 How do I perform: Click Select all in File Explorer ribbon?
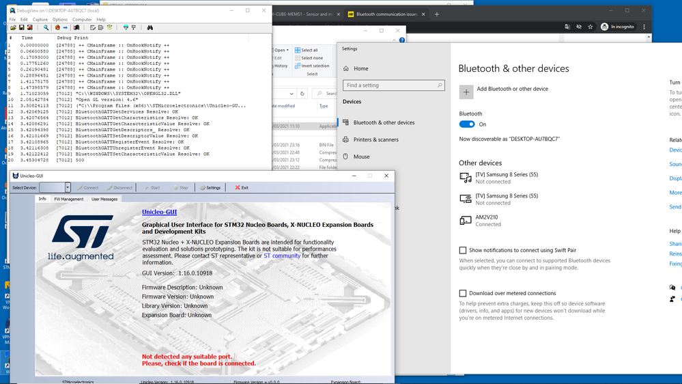pos(307,50)
